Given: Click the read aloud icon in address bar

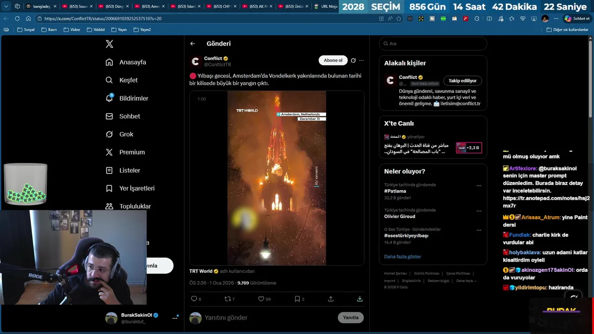Looking at the screenshot, I should 390,19.
